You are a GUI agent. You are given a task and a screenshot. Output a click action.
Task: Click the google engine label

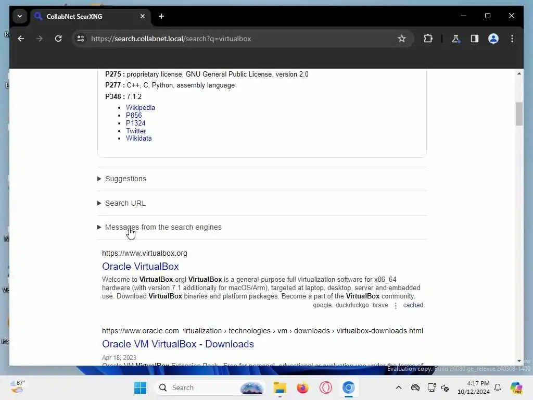[322, 305]
